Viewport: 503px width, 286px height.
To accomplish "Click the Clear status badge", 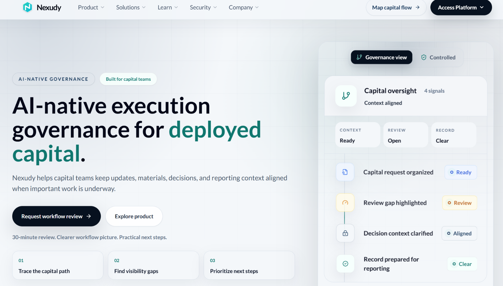I will click(462, 264).
